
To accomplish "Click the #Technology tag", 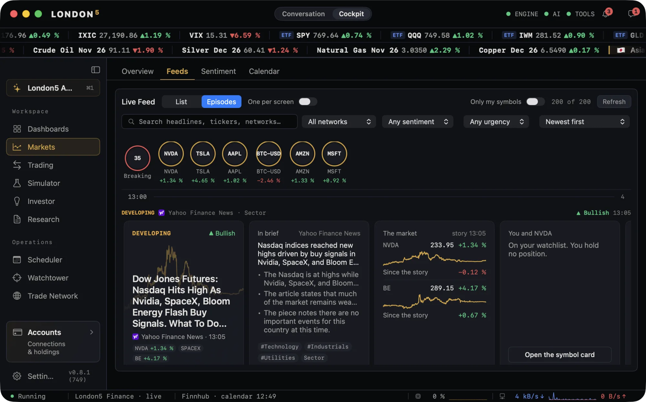I will tap(280, 346).
